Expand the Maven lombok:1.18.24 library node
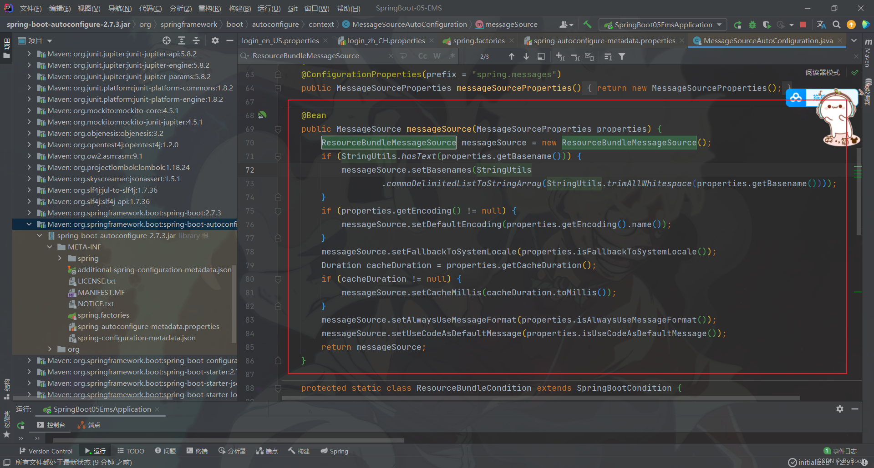The image size is (874, 468). click(29, 167)
